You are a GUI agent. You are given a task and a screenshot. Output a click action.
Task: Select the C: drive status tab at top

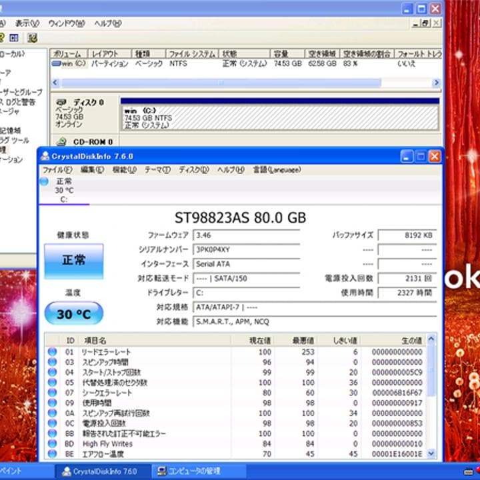(64, 190)
